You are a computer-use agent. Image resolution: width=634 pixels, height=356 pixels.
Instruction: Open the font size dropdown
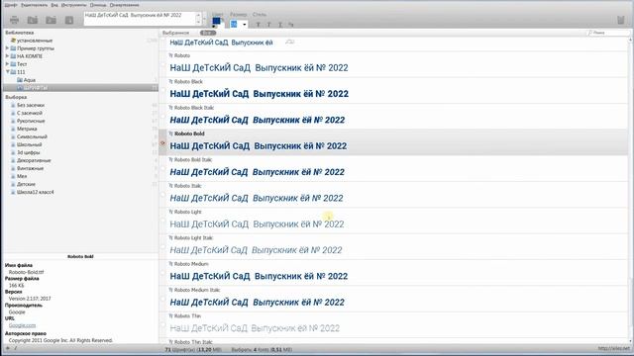245,25
